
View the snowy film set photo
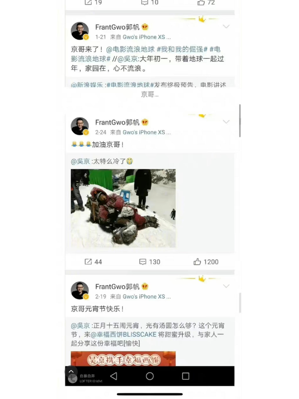pyautogui.click(x=123, y=208)
